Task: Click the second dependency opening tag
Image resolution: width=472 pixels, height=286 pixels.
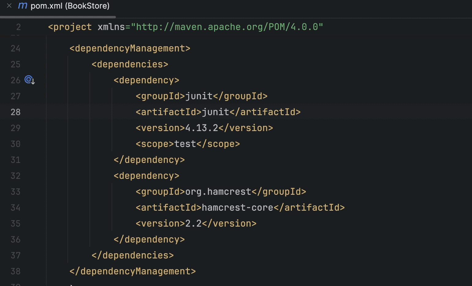Action: click(x=146, y=175)
